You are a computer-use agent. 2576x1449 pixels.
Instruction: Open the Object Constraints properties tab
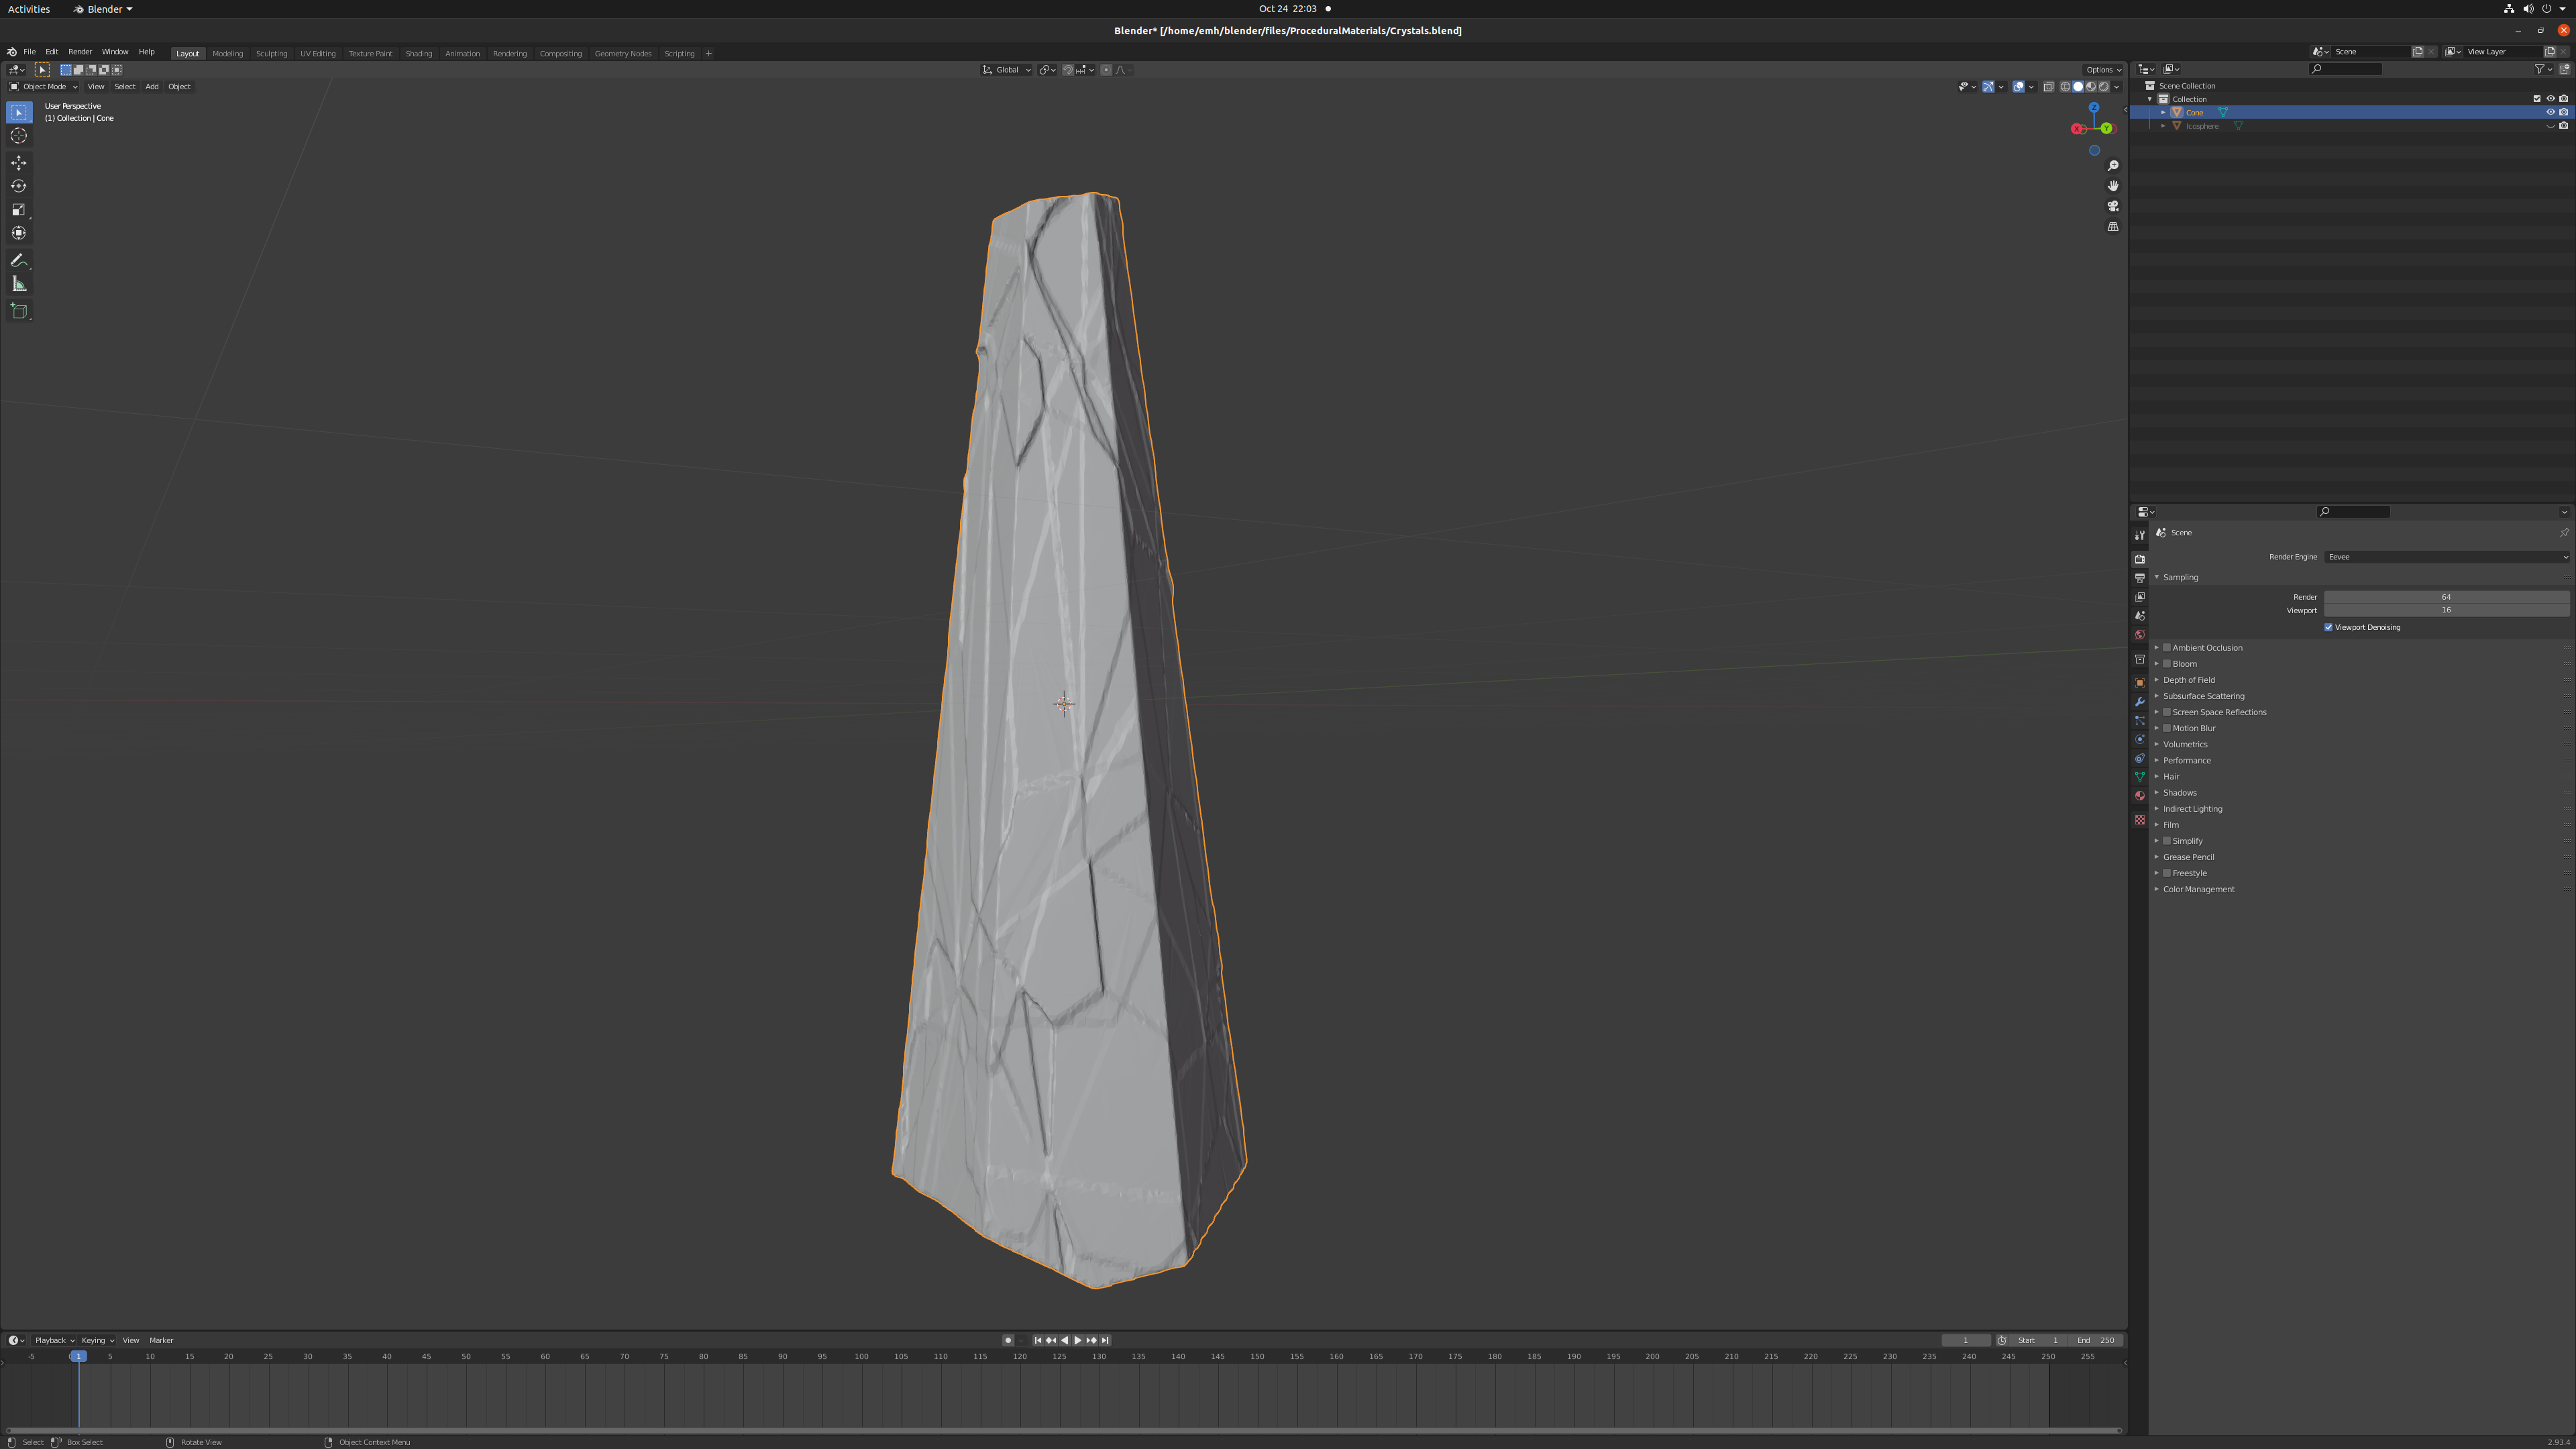coord(2140,759)
